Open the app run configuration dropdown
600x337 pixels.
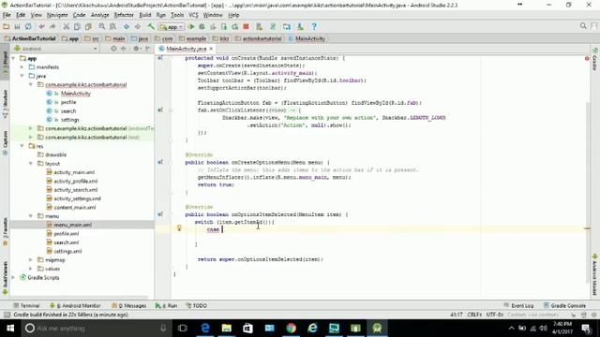tap(172, 27)
